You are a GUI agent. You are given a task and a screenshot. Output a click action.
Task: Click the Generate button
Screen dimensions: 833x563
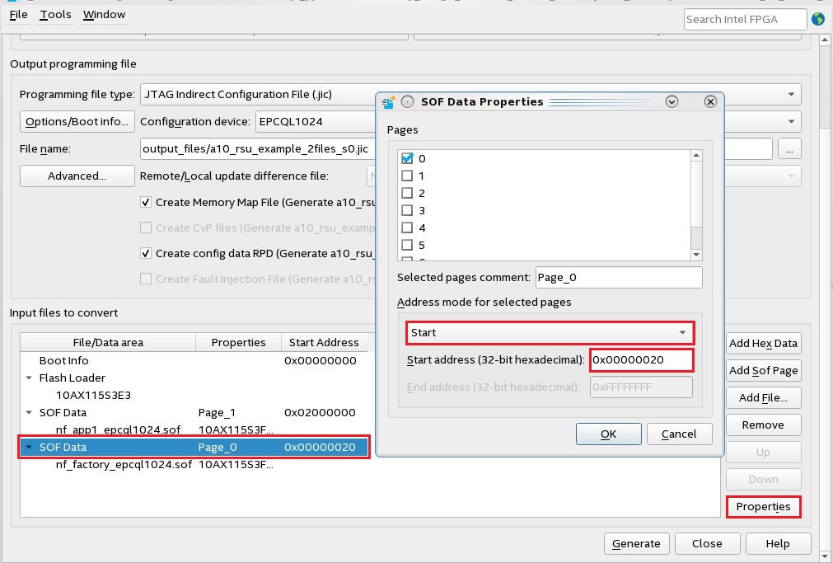(x=636, y=543)
